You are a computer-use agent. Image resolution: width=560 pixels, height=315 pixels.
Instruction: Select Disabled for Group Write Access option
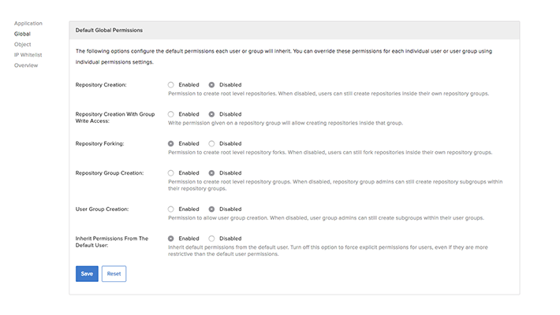[x=211, y=114]
